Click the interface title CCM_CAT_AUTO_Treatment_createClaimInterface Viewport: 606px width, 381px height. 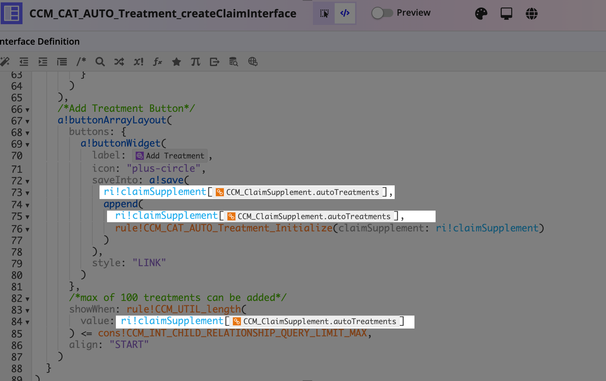[x=163, y=14]
